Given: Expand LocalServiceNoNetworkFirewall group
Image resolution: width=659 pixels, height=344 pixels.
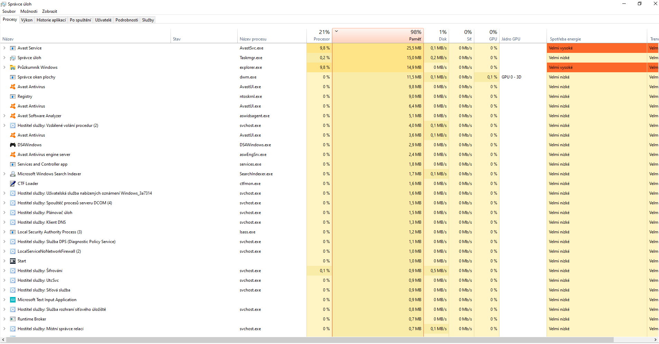Looking at the screenshot, I should tap(4, 251).
